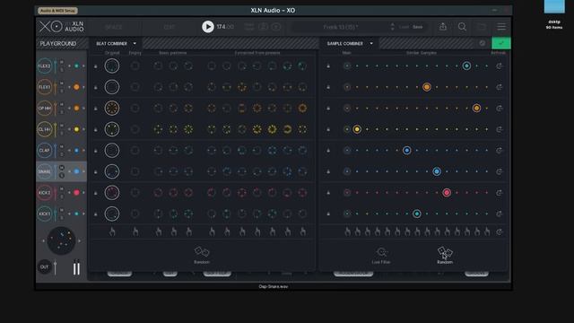Refresh similar samples for FLEX2 row
574x323 pixels.
click(x=499, y=65)
